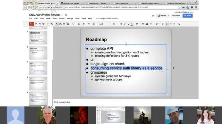The width and height of the screenshot is (222, 124).
Task: Select the line drawing tool
Action: 72,24
